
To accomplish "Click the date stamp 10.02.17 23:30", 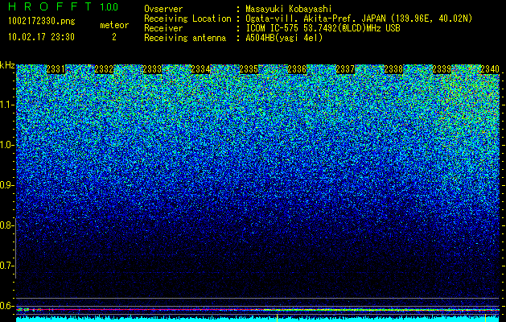I will tap(41, 37).
